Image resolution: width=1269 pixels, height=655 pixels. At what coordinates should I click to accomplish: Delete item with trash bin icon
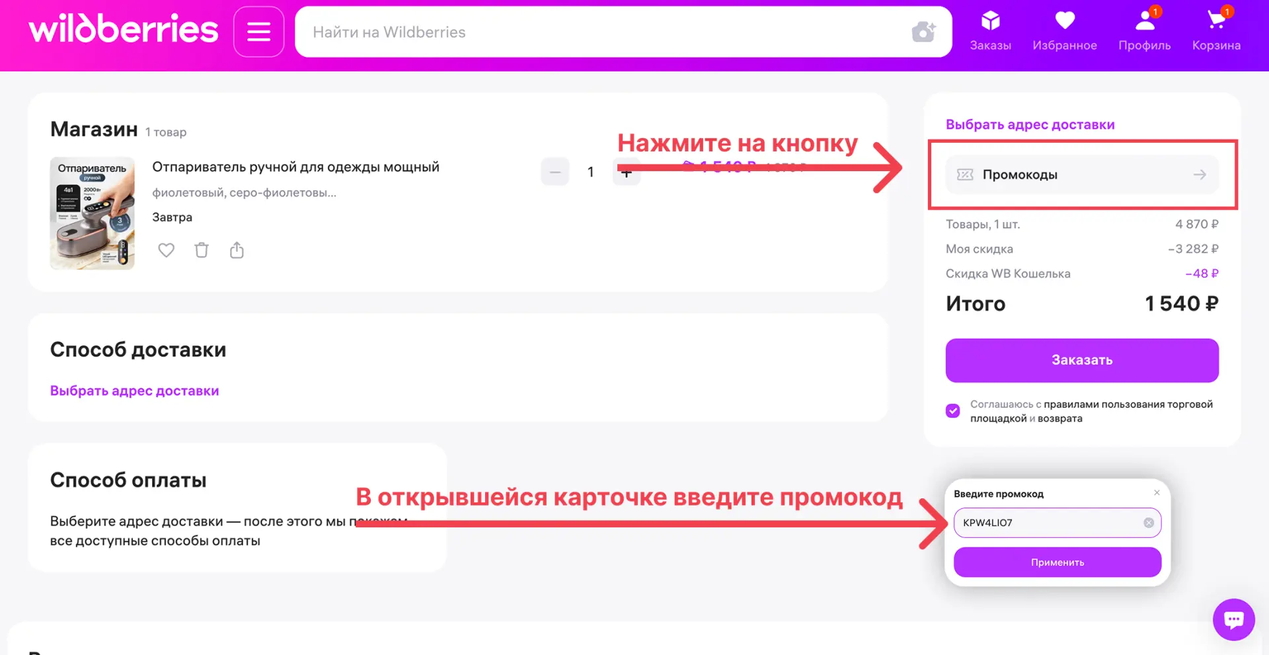click(x=202, y=250)
